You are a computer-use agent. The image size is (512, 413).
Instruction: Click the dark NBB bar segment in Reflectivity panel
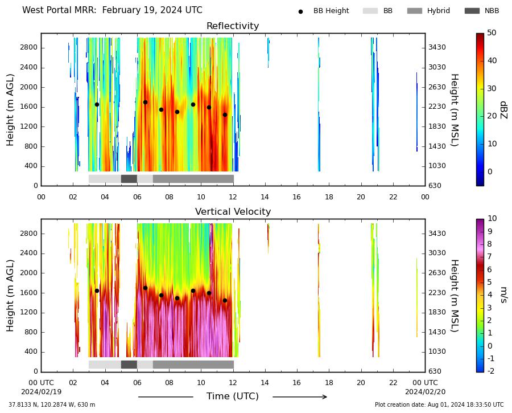[x=129, y=179]
